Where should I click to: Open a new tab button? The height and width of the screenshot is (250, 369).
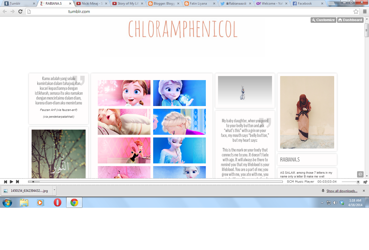coord(331,4)
